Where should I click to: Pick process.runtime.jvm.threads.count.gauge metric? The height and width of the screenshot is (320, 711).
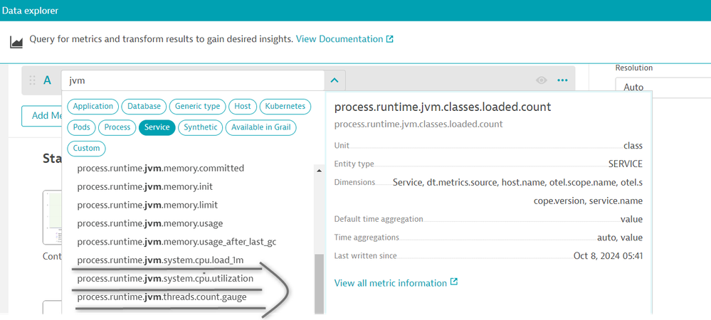tap(162, 297)
